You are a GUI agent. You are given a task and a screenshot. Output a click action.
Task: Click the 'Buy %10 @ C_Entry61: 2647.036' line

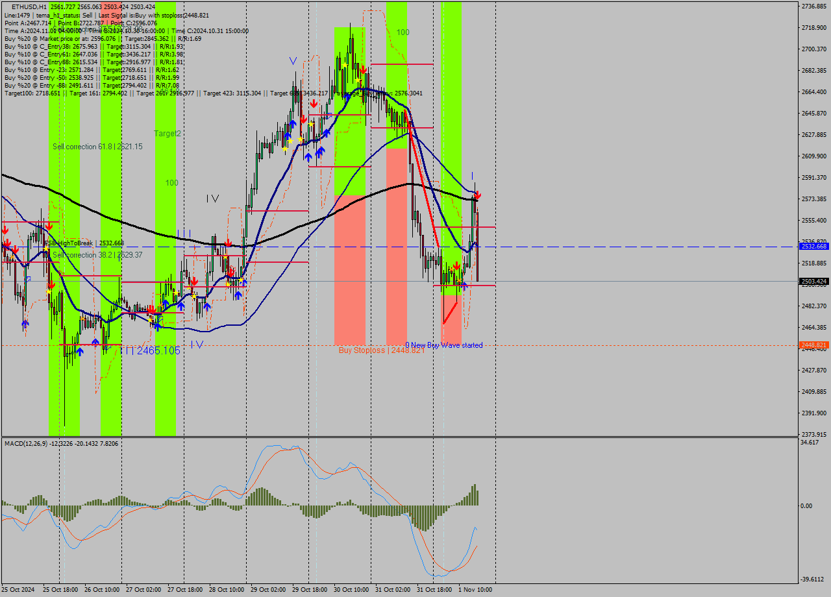(x=93, y=54)
